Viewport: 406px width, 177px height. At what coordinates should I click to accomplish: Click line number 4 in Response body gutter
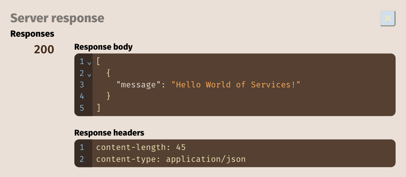click(82, 96)
